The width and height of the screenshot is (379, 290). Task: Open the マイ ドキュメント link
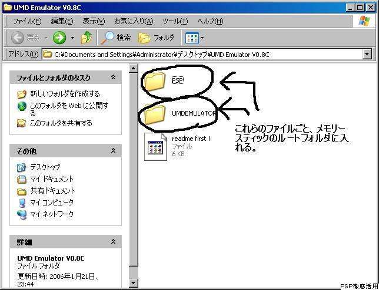tap(51, 179)
